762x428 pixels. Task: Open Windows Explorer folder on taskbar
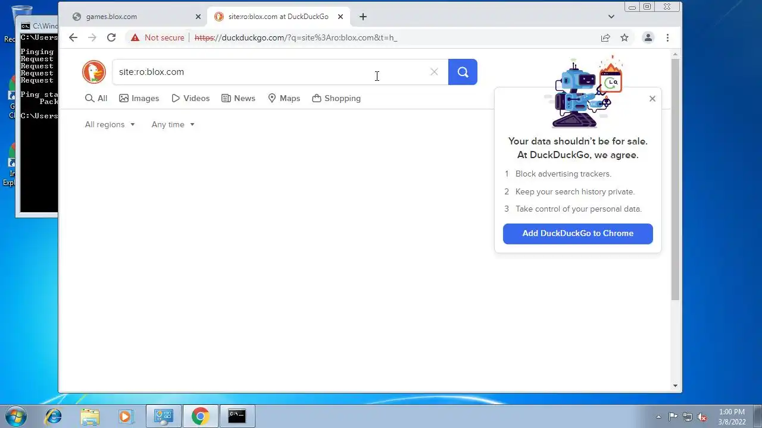tap(90, 416)
